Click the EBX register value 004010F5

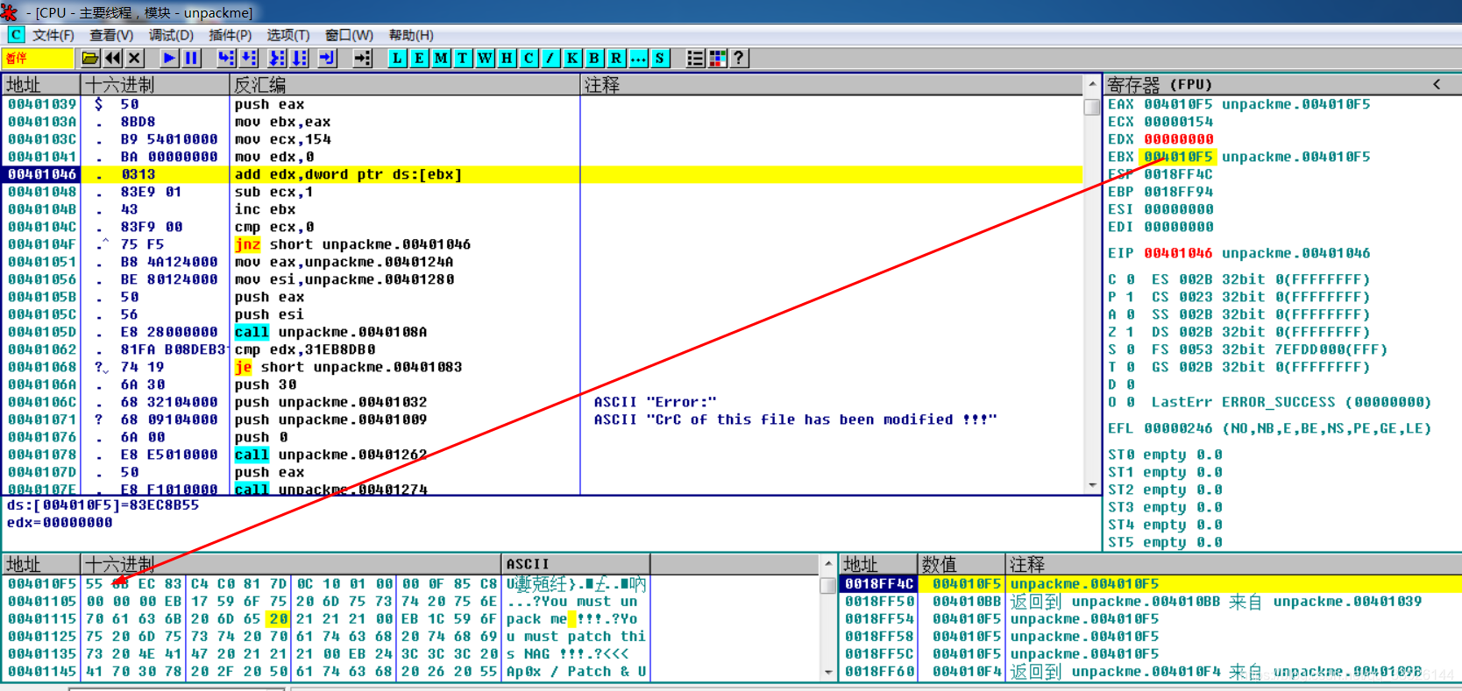tap(1178, 157)
